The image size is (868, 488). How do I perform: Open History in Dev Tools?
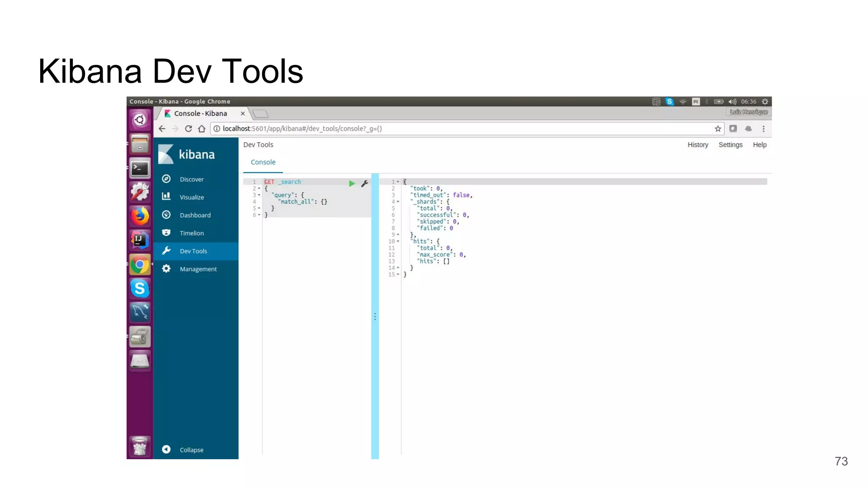(x=698, y=145)
